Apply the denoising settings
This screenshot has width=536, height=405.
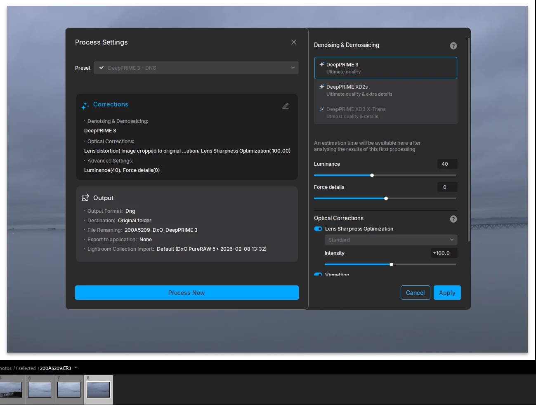447,292
